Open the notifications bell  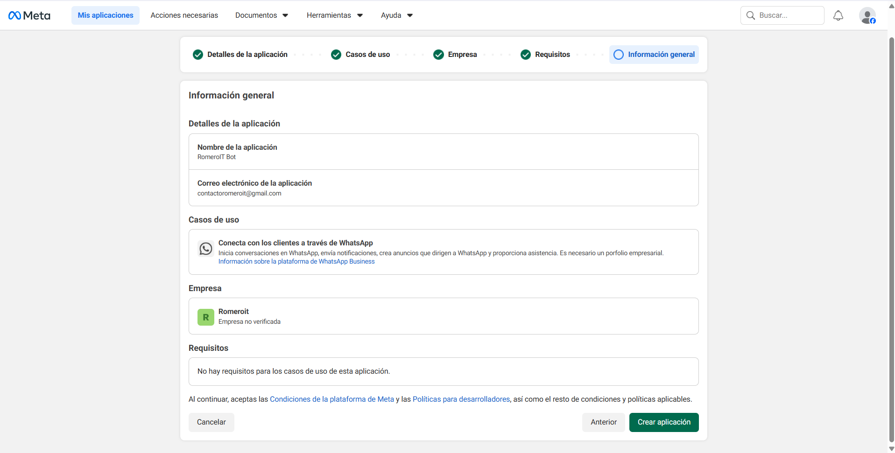click(x=838, y=15)
